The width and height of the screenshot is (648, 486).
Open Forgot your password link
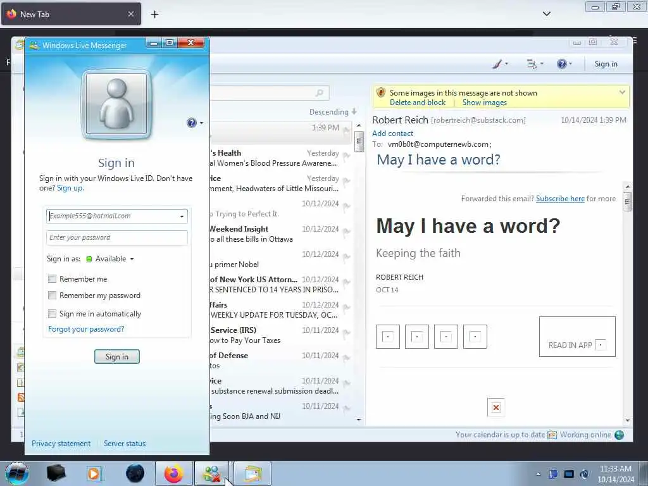point(86,329)
